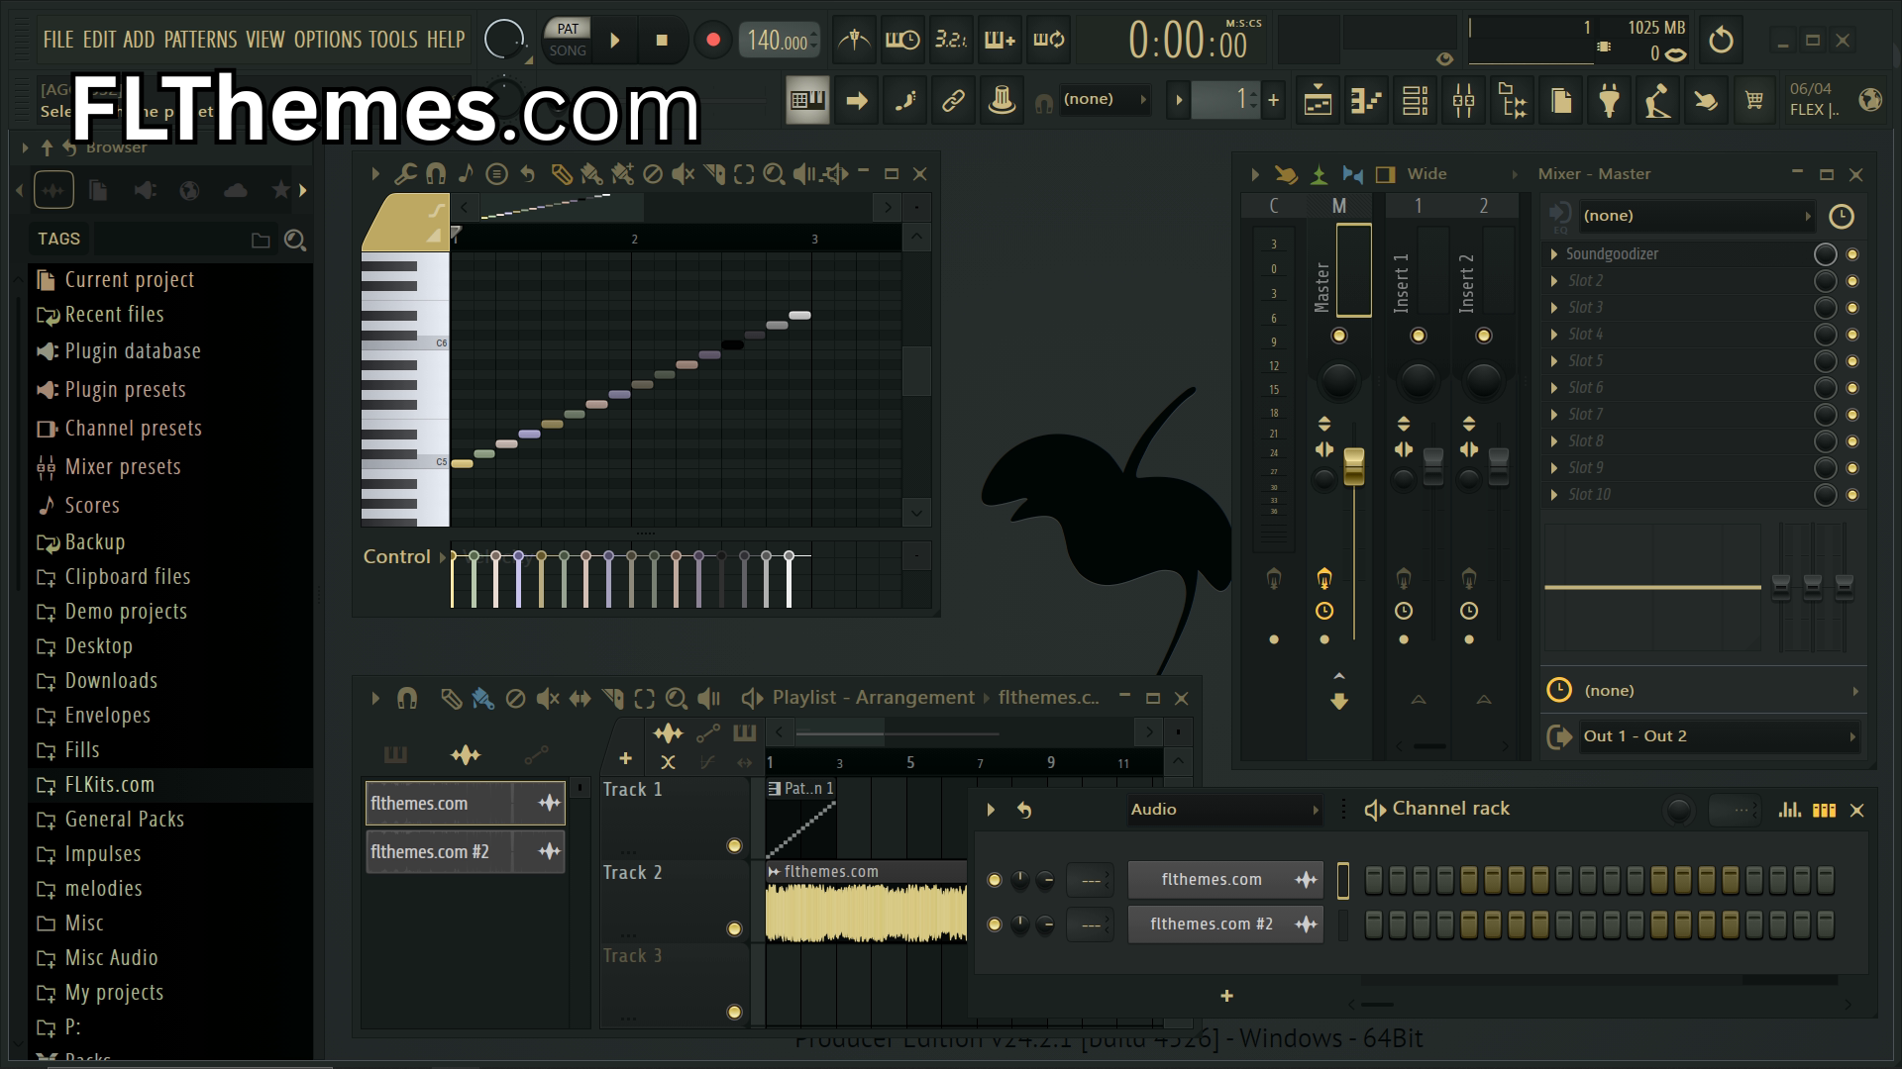1902x1069 pixels.
Task: Mute the Insert 2 mixer track LED
Action: pyautogui.click(x=1484, y=336)
